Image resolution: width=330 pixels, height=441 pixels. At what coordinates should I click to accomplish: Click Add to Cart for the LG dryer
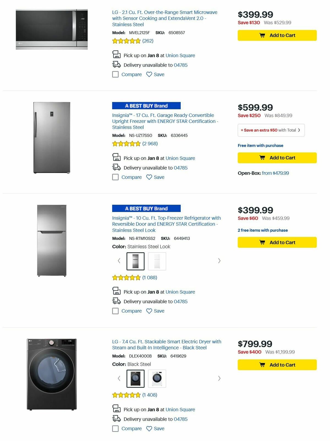[277, 365]
